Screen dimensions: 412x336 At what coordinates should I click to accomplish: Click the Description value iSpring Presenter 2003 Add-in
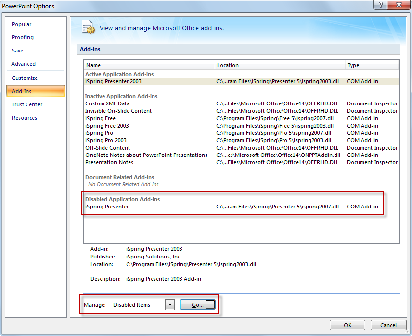click(x=163, y=279)
